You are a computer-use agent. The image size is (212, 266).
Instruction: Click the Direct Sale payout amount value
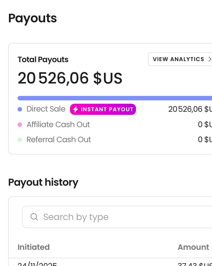190,109
